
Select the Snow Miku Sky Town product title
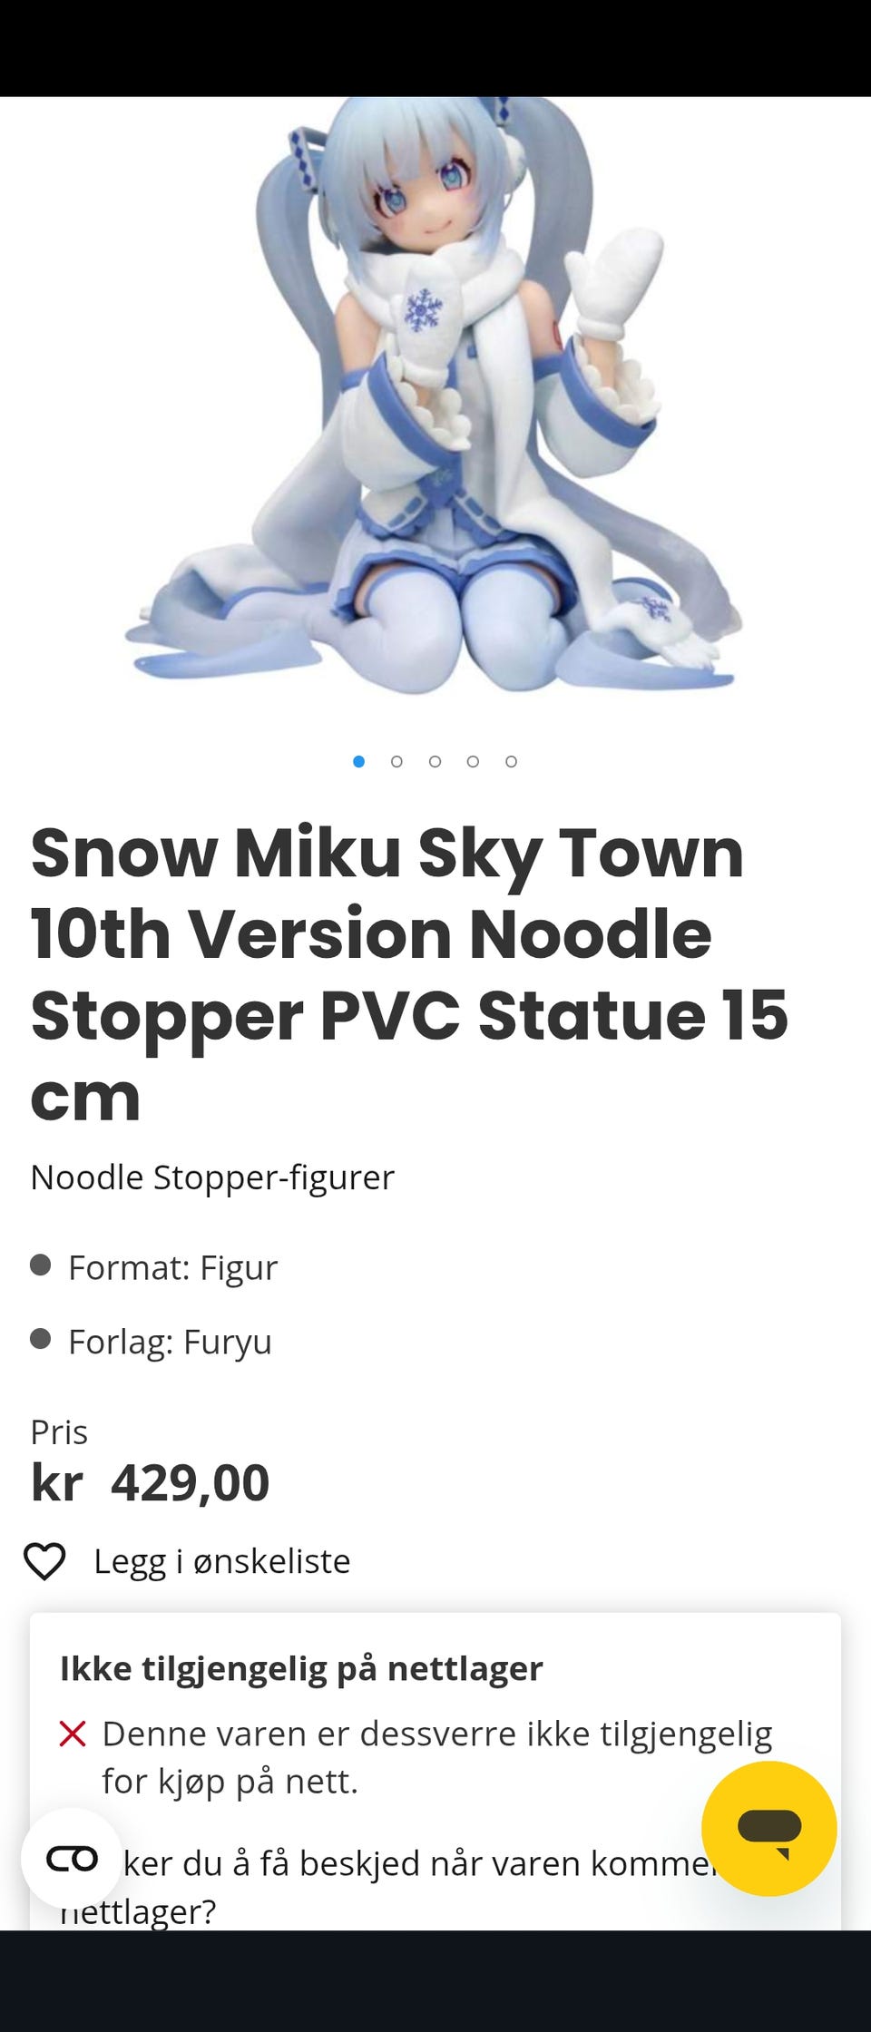pos(409,973)
